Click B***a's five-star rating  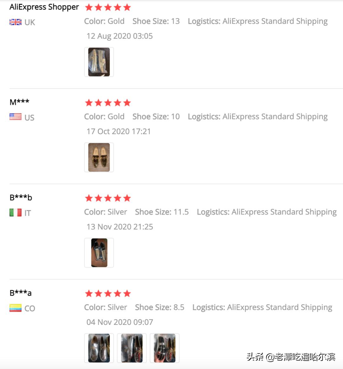[x=108, y=293]
